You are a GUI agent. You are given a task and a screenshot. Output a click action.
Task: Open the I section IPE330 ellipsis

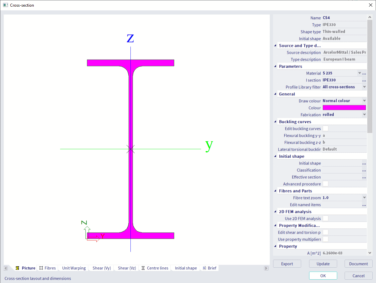364,80
